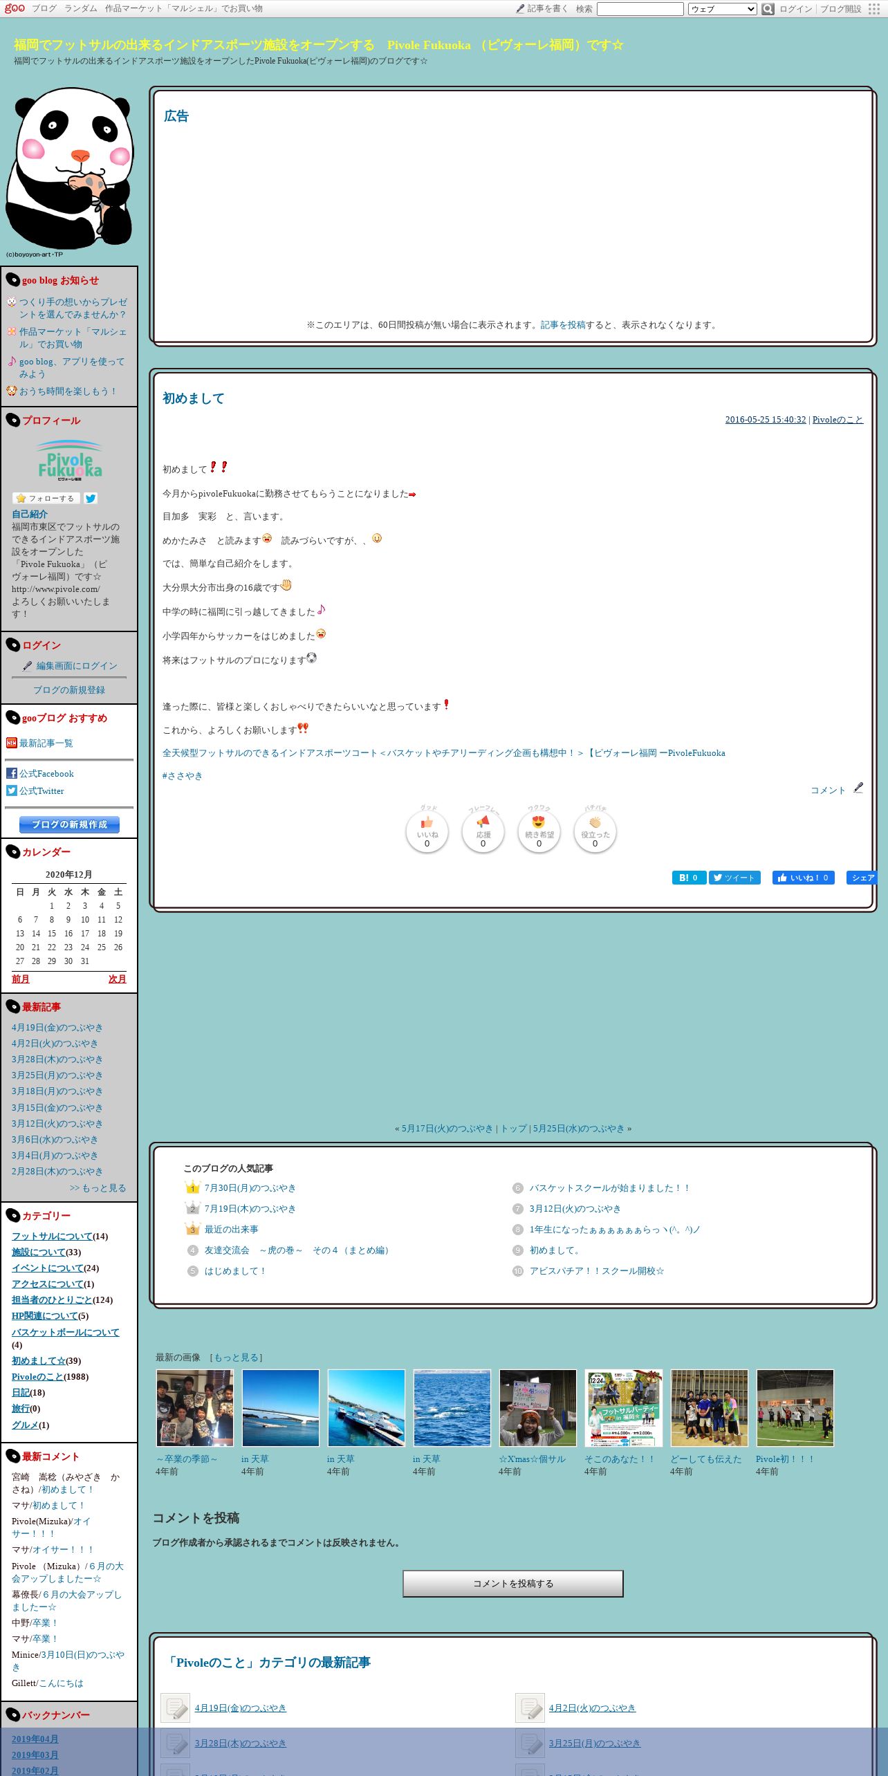
Task: Click the Facebook シェア button
Action: [862, 878]
